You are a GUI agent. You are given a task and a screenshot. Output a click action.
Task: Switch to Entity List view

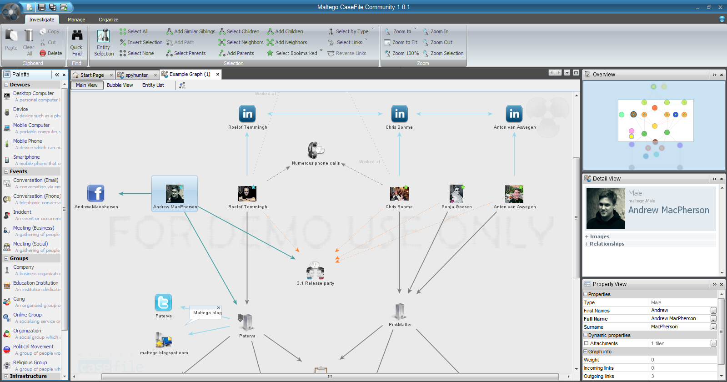pos(153,85)
